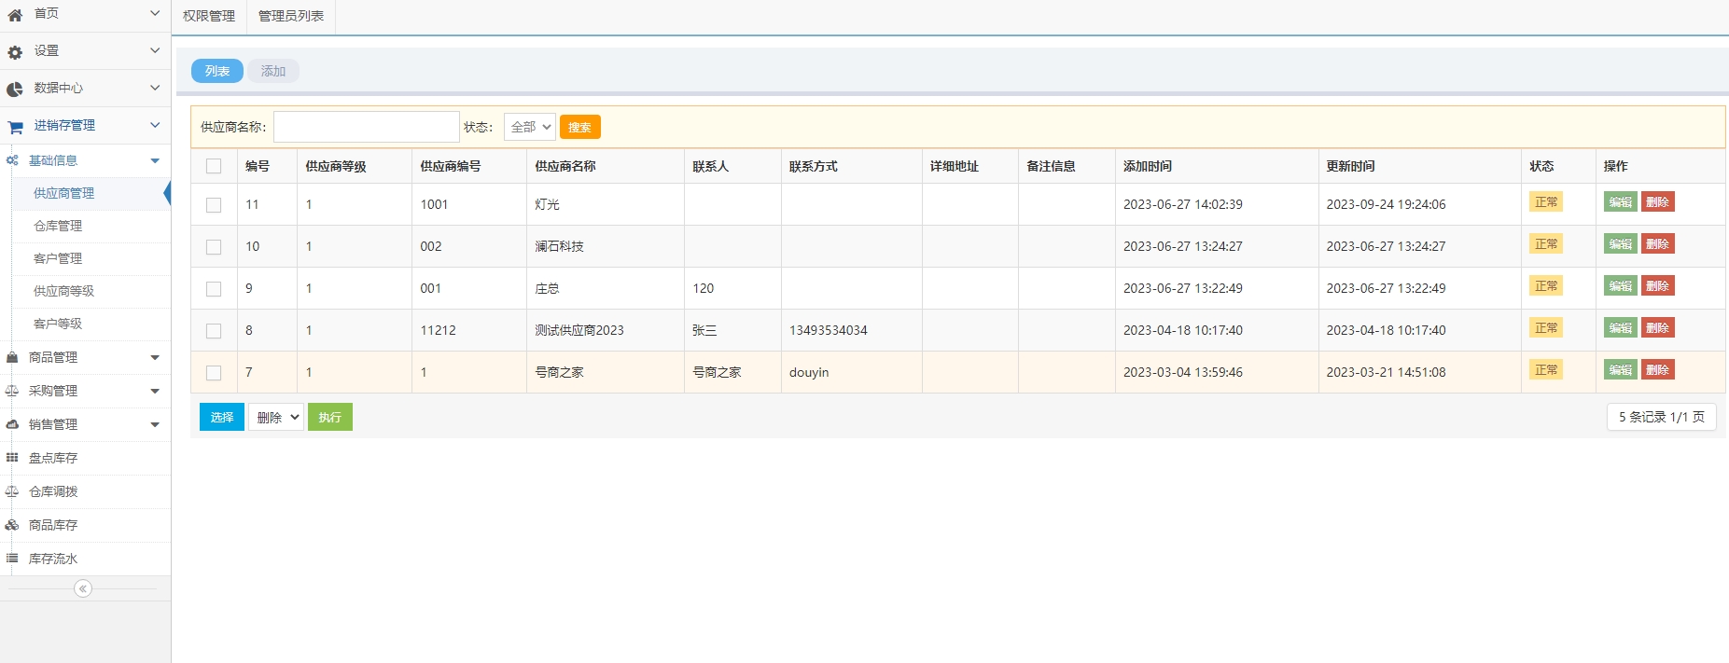Open 仓库管理 in the sidebar menu

pyautogui.click(x=58, y=226)
